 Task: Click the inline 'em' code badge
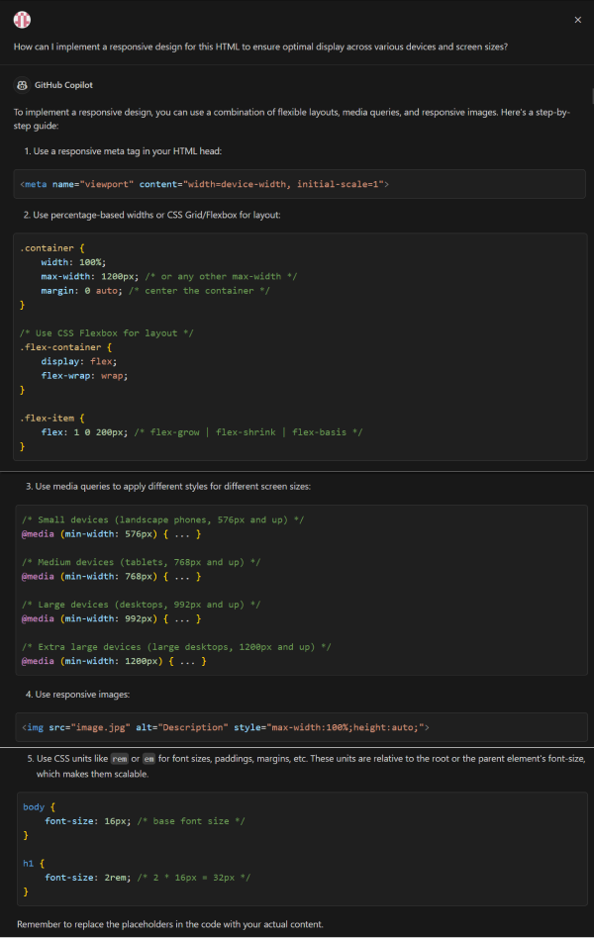click(150, 759)
